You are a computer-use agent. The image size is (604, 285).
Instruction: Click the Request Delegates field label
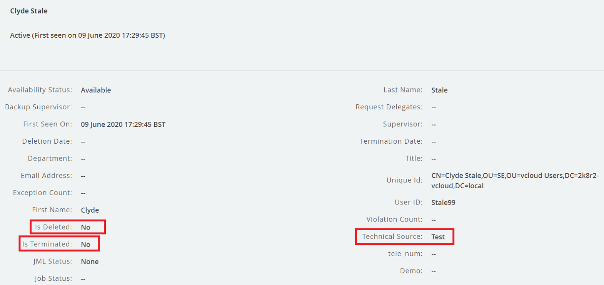pyautogui.click(x=389, y=107)
